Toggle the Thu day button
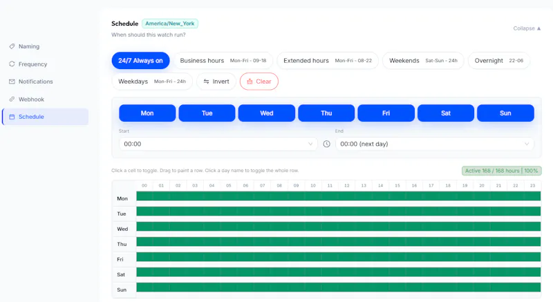The width and height of the screenshot is (553, 302). tap(326, 113)
